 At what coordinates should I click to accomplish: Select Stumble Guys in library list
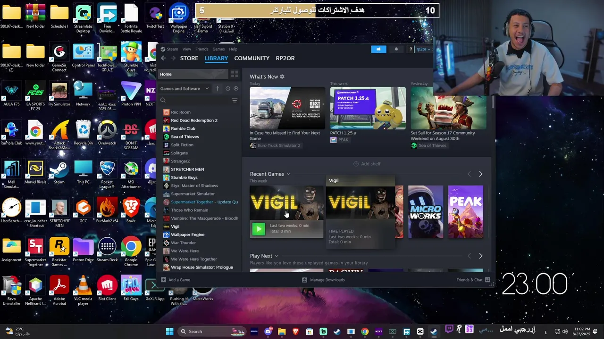[x=184, y=178]
